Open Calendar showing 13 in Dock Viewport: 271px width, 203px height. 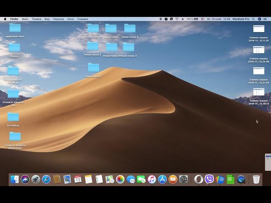(x=78, y=179)
